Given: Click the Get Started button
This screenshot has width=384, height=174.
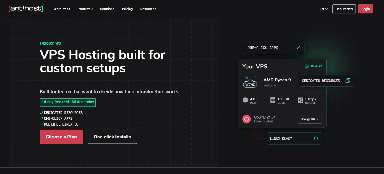Looking at the screenshot, I should tap(344, 9).
